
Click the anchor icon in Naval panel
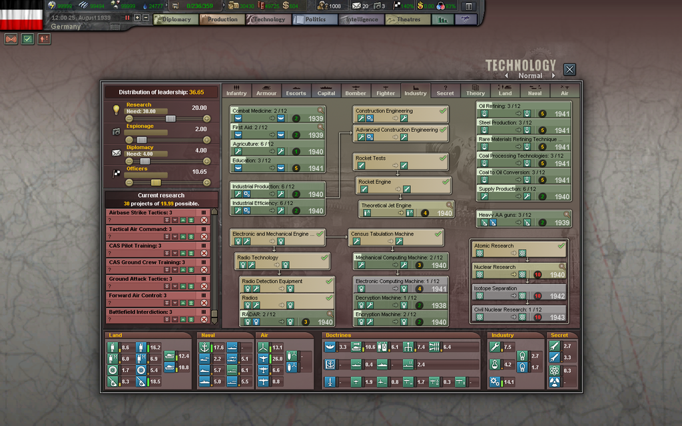(204, 347)
